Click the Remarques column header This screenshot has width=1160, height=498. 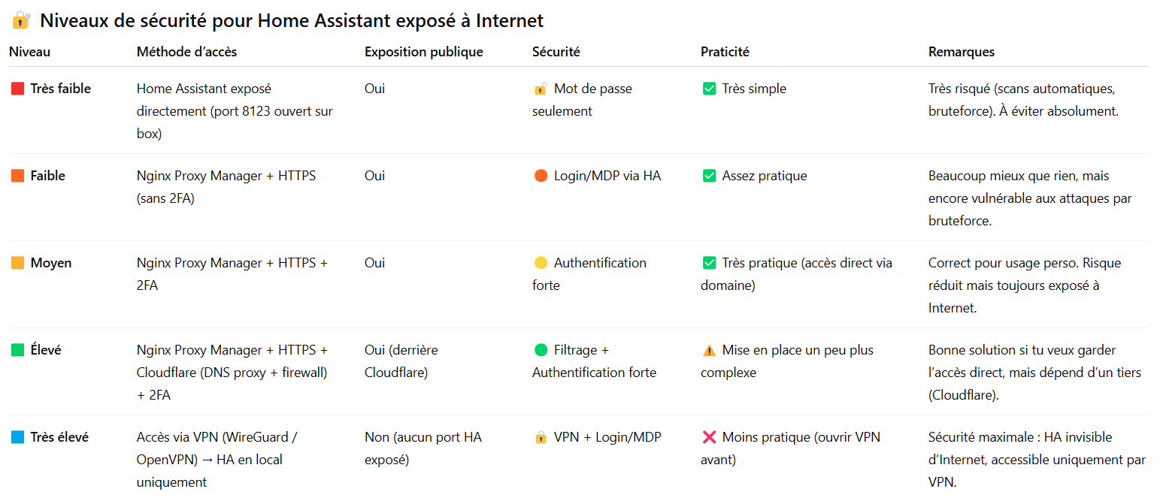pyautogui.click(x=961, y=52)
